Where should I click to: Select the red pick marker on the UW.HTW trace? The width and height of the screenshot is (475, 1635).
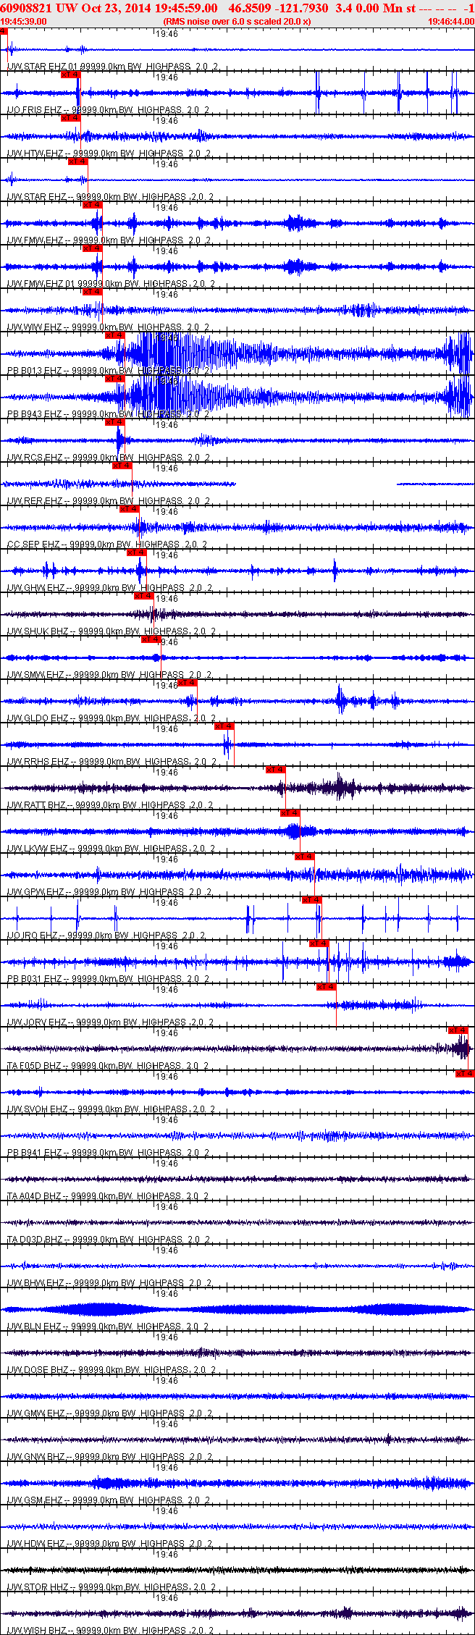pyautogui.click(x=70, y=118)
